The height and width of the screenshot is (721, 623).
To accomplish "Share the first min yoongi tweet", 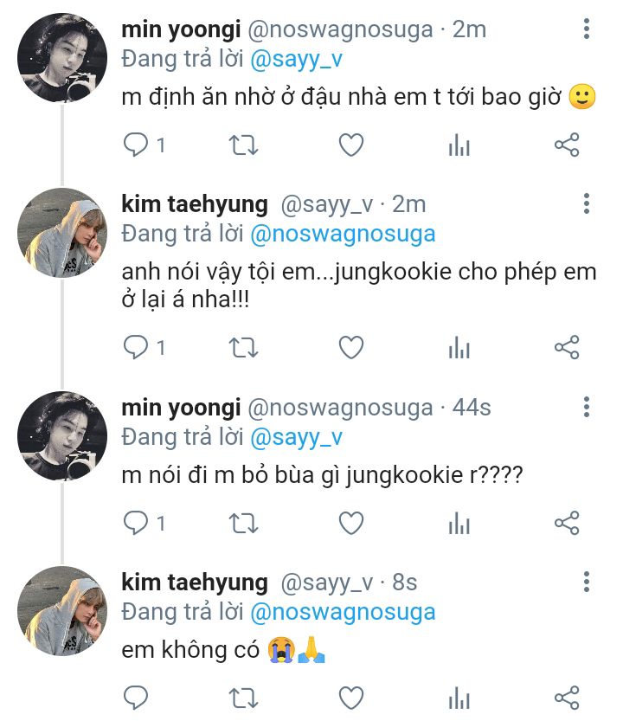I will pyautogui.click(x=566, y=145).
